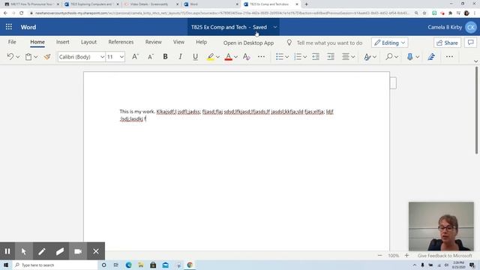
Task: Expand document title dropdown chevron
Action: pyautogui.click(x=275, y=27)
